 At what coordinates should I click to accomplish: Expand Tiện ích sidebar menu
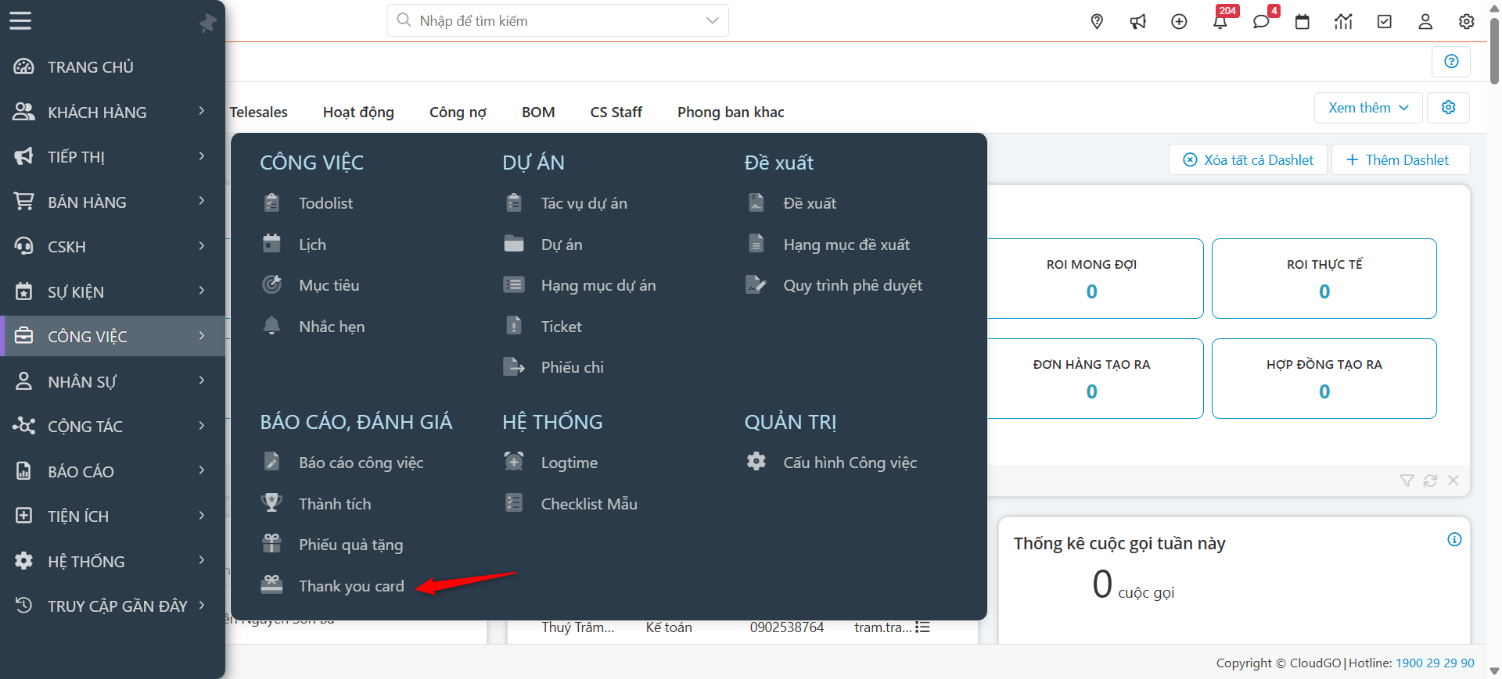(113, 516)
